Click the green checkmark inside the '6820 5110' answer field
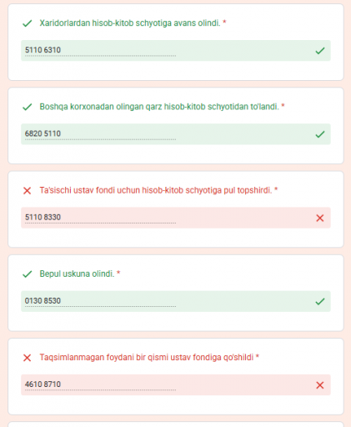Viewport: 351px width, 427px height. click(x=320, y=134)
